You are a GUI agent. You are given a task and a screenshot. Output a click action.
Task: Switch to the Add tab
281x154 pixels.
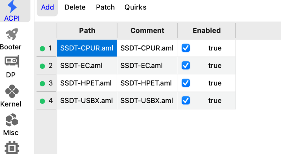pos(47,7)
